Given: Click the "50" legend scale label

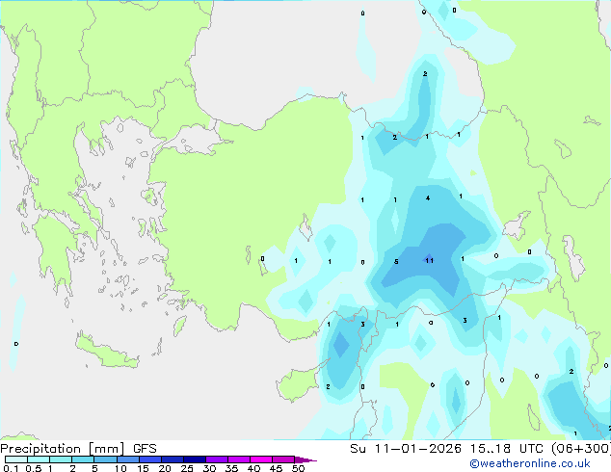Looking at the screenshot, I should click(x=299, y=468).
